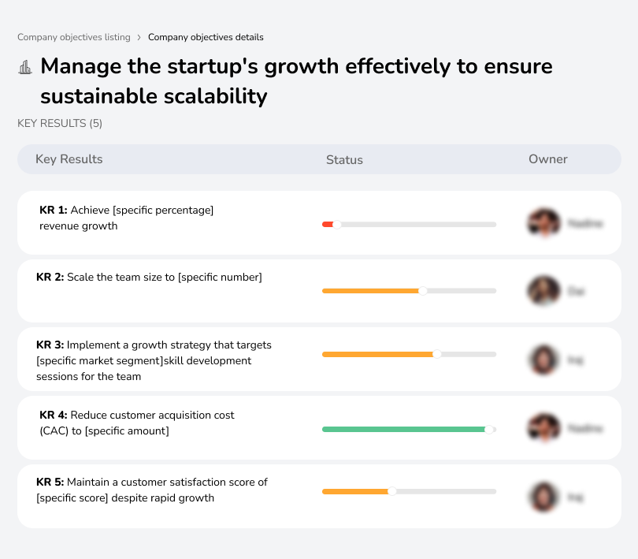Click the building icon beside the objective title
The width and height of the screenshot is (638, 559).
[25, 67]
